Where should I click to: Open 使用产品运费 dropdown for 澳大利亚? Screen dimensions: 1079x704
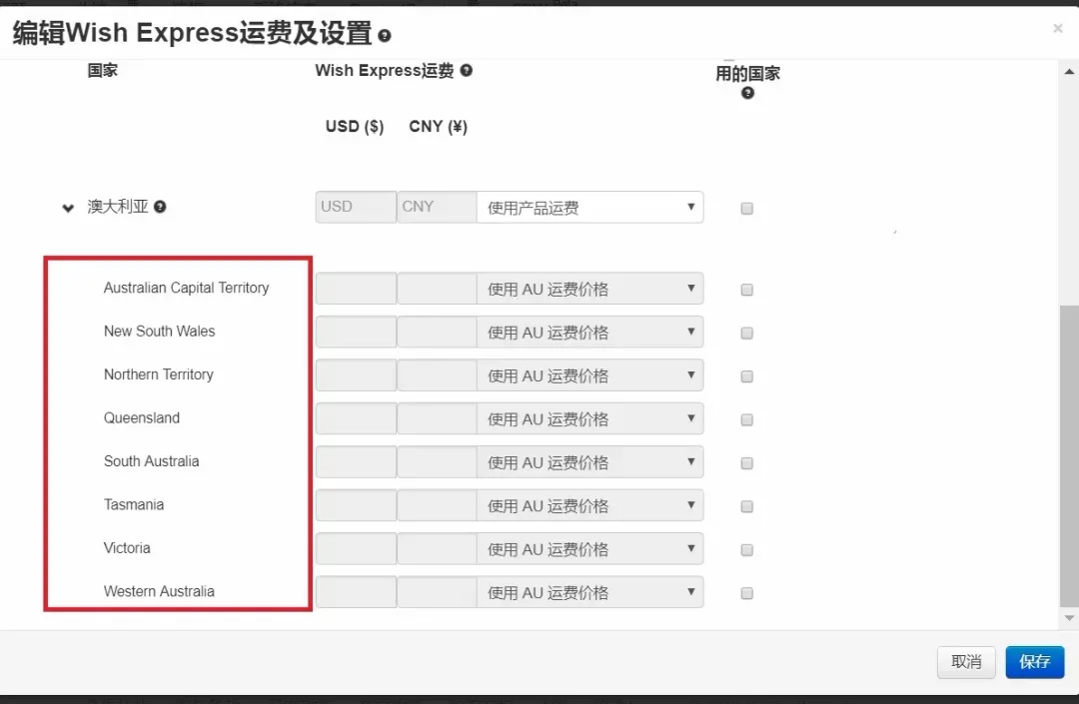[589, 207]
